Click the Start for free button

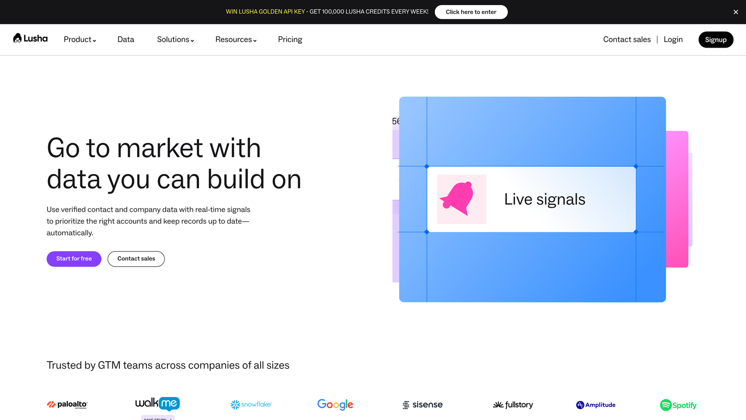(74, 259)
